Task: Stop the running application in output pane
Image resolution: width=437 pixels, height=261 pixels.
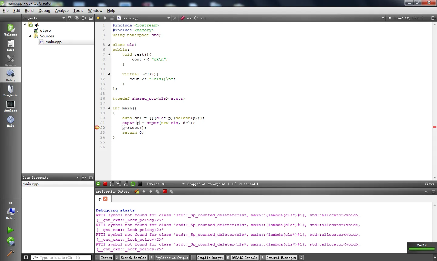Action: 165,191
